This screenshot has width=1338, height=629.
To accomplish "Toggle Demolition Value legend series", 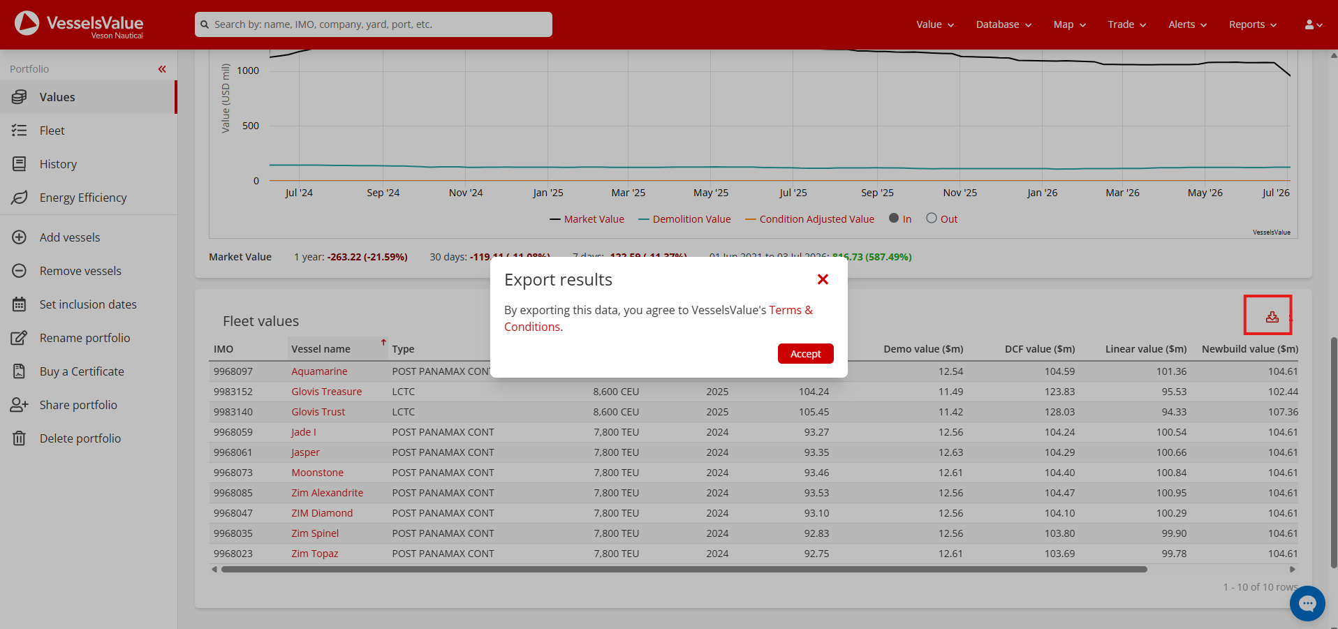I will click(684, 219).
